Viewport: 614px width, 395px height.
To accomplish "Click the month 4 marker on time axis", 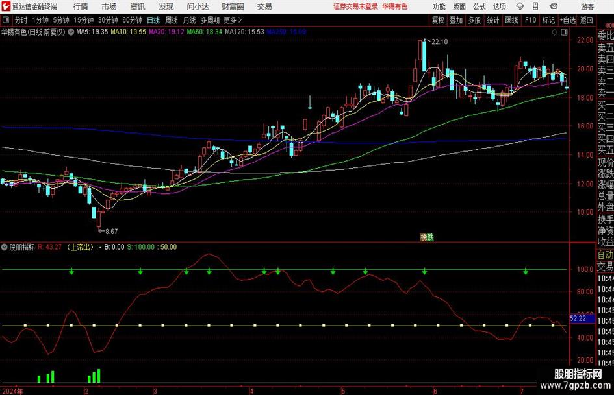I will pyautogui.click(x=251, y=391).
